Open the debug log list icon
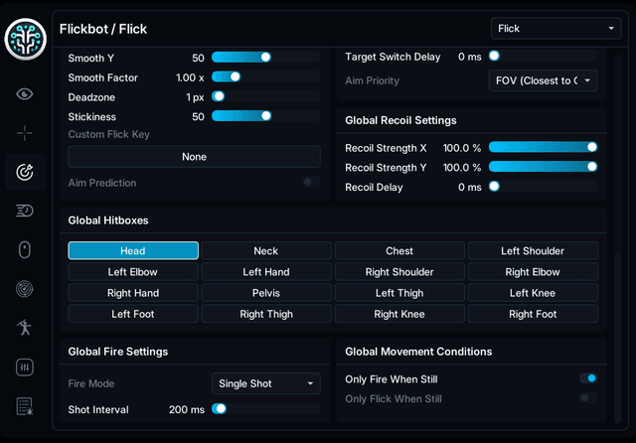The image size is (636, 443). (x=25, y=406)
